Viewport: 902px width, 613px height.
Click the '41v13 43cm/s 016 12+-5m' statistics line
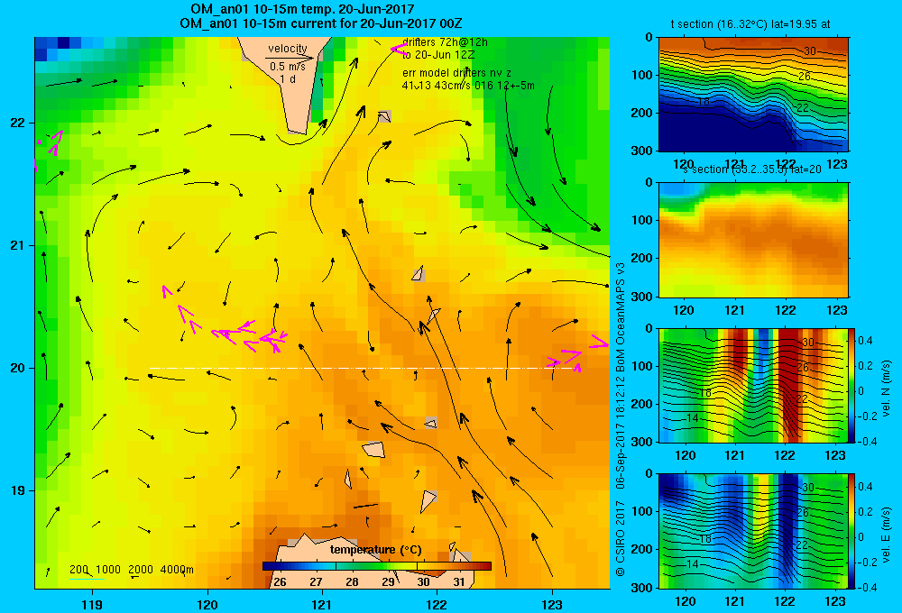click(468, 86)
